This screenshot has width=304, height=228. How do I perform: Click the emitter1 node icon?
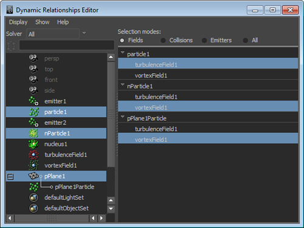click(x=33, y=101)
